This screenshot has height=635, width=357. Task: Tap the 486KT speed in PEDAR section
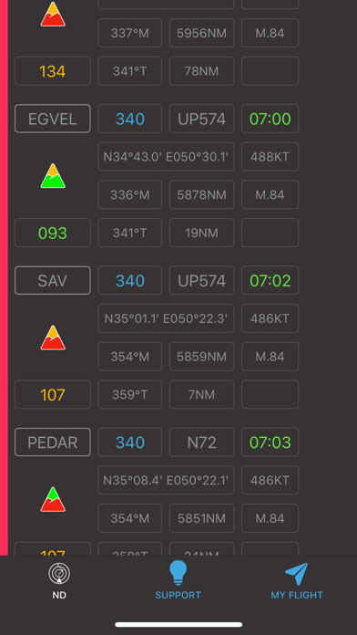tap(270, 480)
